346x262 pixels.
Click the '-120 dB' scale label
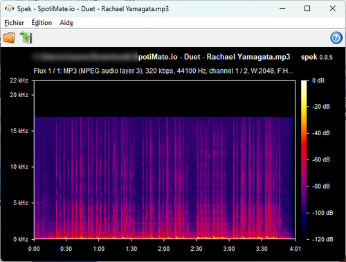pyautogui.click(x=322, y=239)
